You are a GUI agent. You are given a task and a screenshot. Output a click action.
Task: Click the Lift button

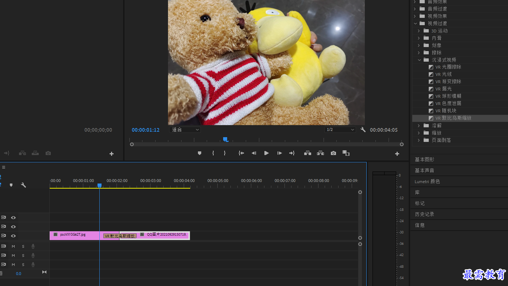tap(308, 153)
